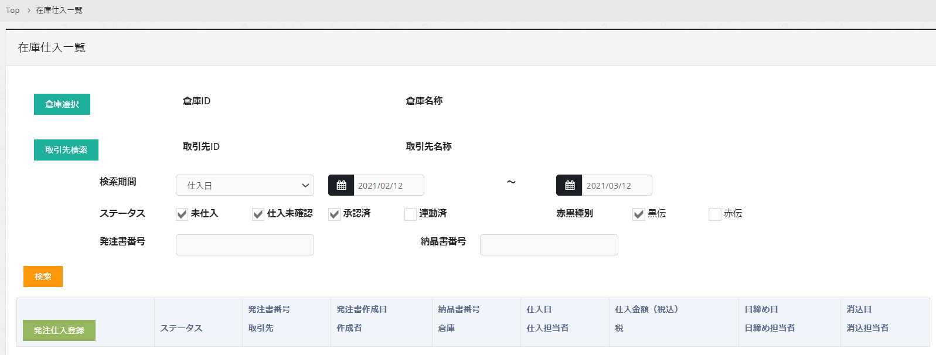Click the Top breadcrumb link
The width and height of the screenshot is (936, 355).
12,11
